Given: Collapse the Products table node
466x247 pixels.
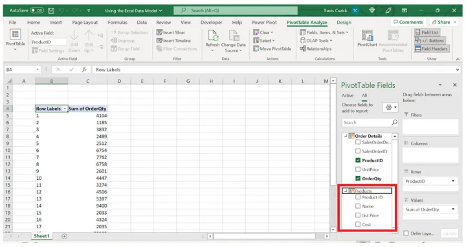Looking at the screenshot, I should click(346, 191).
